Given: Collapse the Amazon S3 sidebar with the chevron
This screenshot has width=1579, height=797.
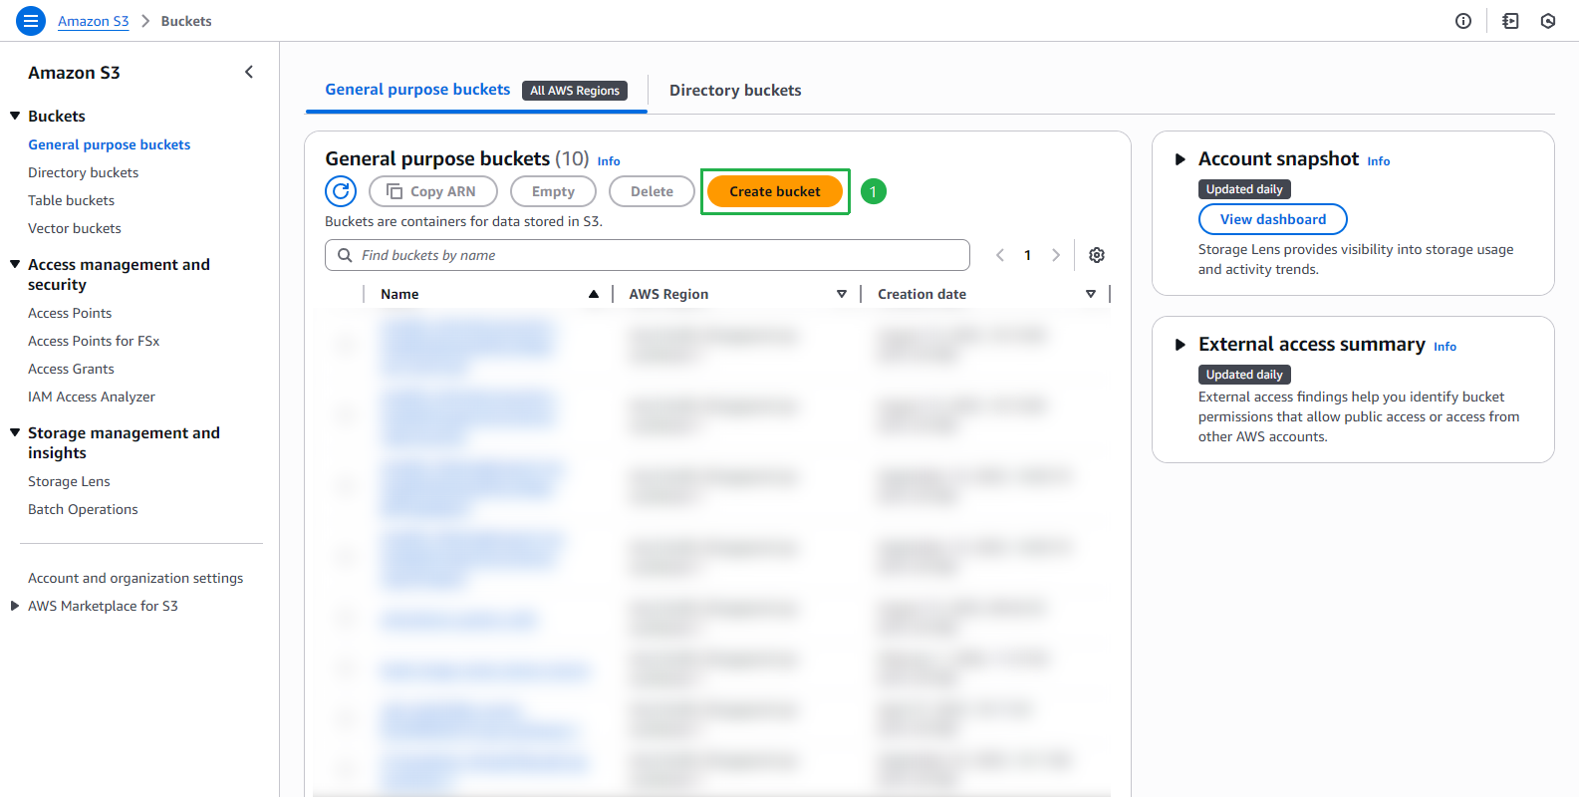Looking at the screenshot, I should pos(249,72).
